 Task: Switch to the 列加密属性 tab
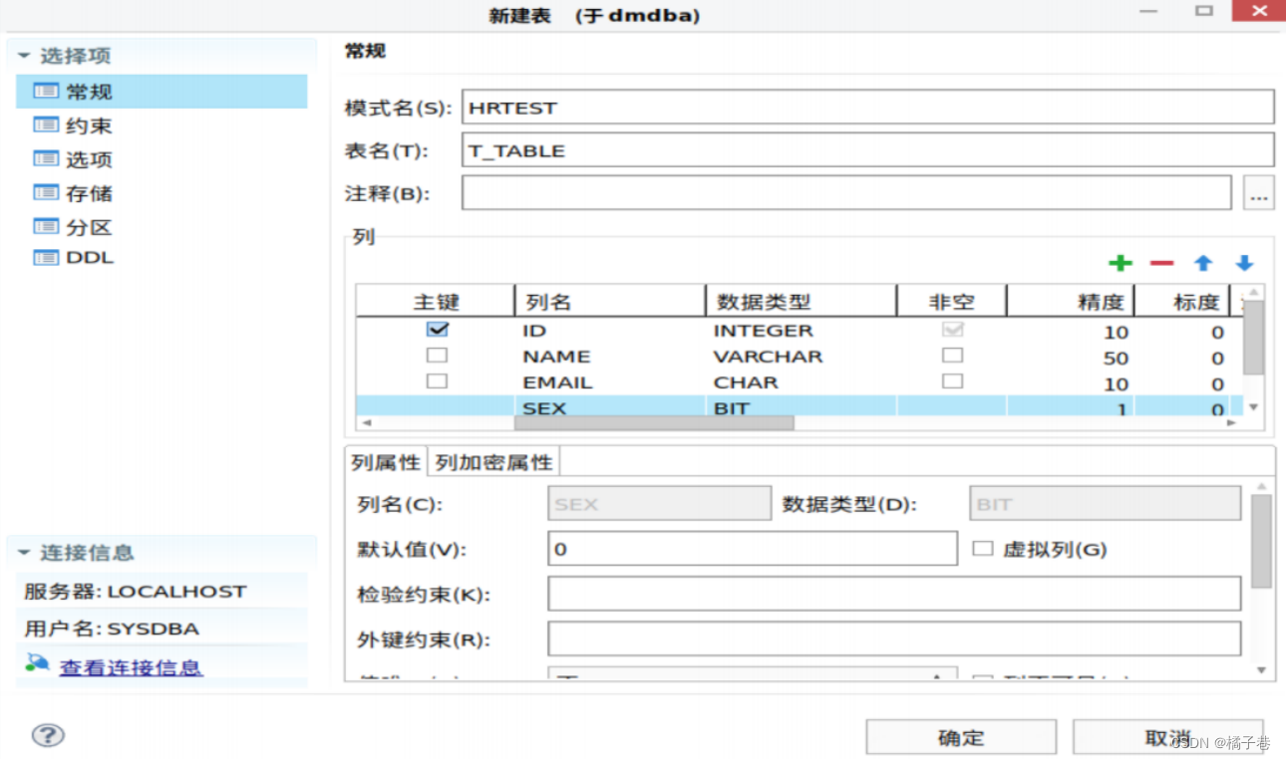pyautogui.click(x=493, y=462)
